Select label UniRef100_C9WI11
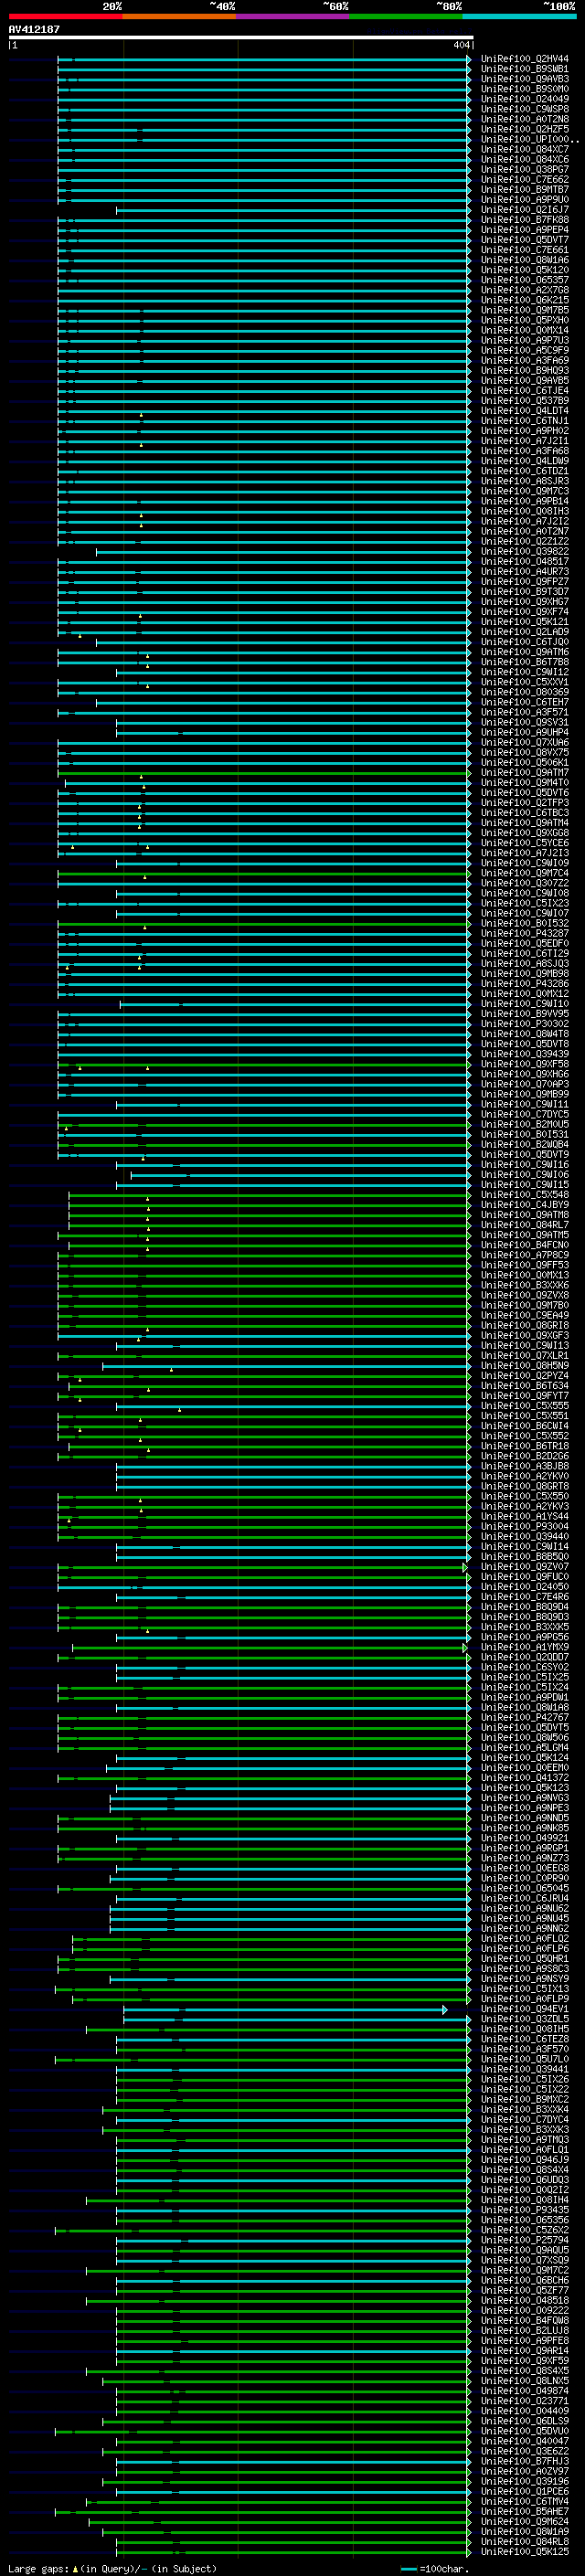 click(524, 1104)
